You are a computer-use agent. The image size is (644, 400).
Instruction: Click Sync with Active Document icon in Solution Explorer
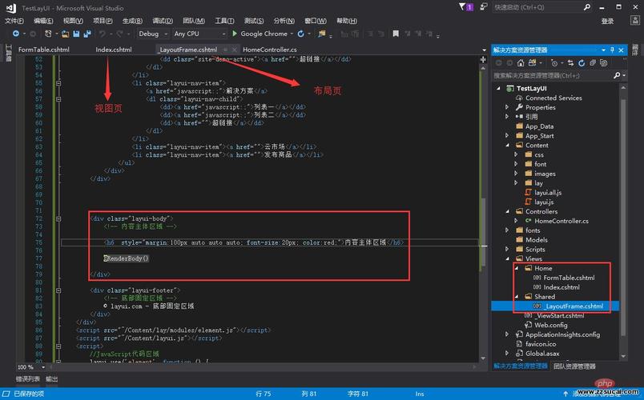click(x=570, y=62)
